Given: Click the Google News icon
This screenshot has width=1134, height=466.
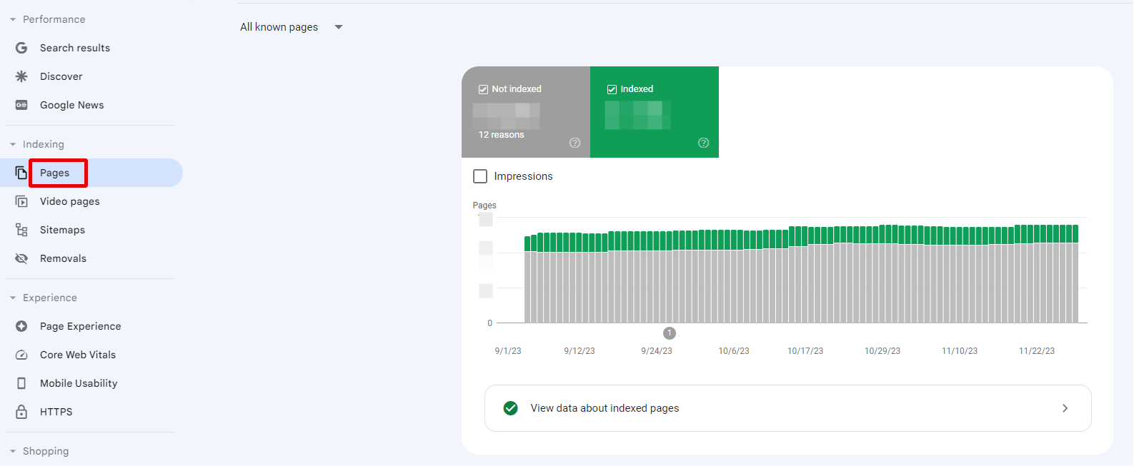Looking at the screenshot, I should pos(21,105).
